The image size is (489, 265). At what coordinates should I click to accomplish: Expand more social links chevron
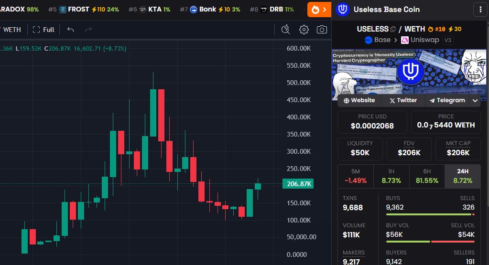[475, 101]
